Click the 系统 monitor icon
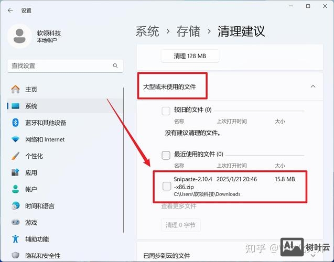The image size is (334, 262). click(x=15, y=106)
